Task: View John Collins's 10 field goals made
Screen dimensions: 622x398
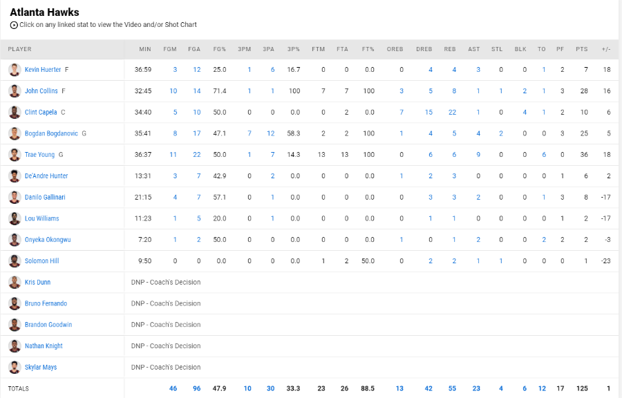Action: (x=173, y=91)
